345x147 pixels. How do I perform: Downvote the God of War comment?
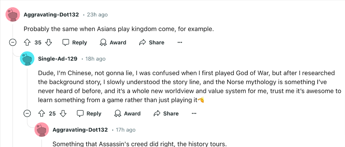[63, 114]
